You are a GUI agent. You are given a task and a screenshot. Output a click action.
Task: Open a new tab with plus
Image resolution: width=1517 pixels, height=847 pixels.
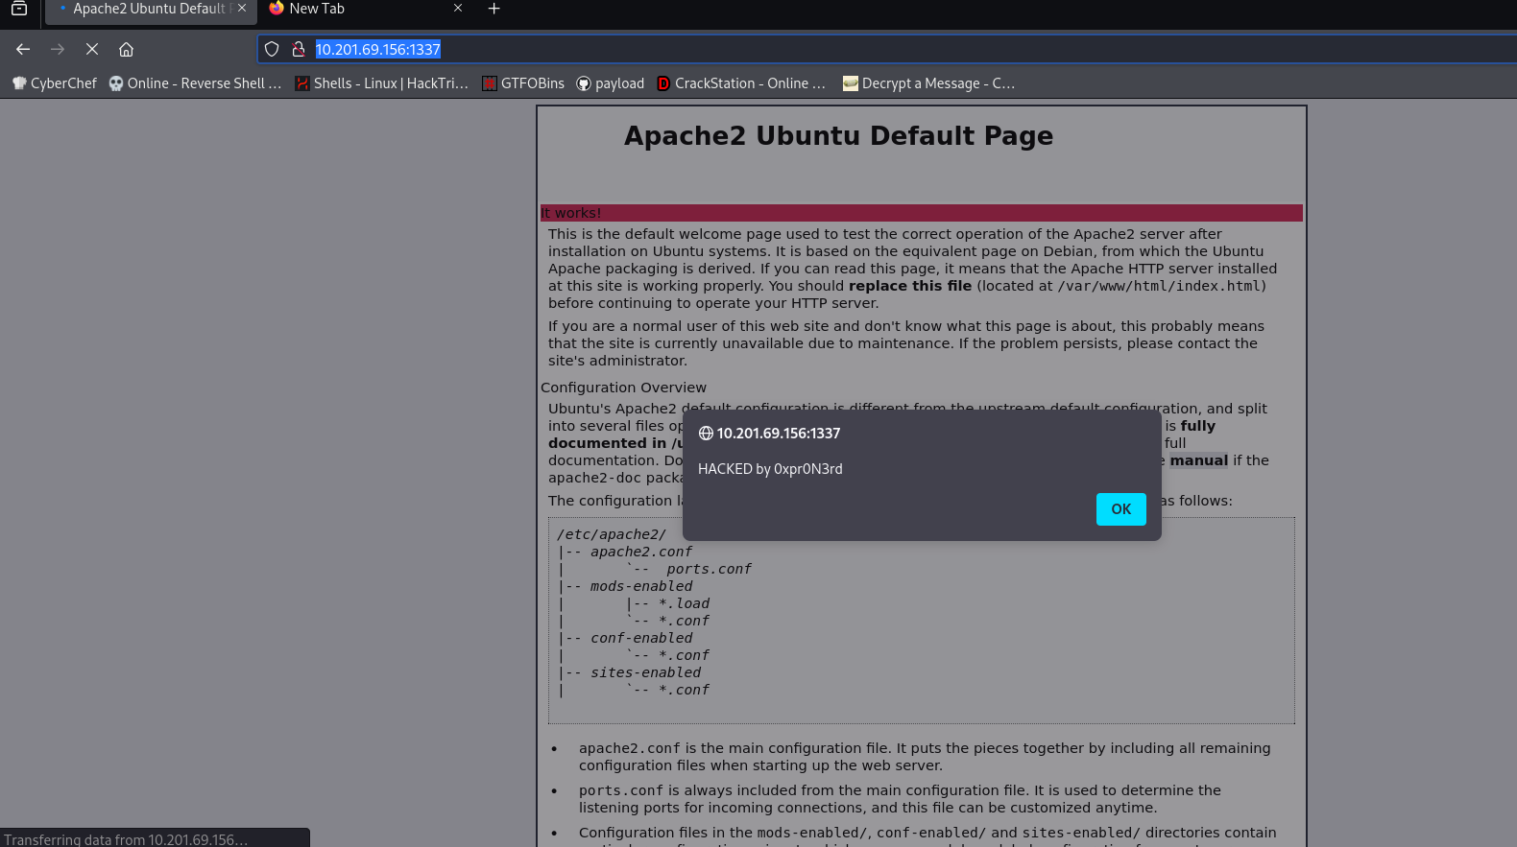pyautogui.click(x=494, y=9)
